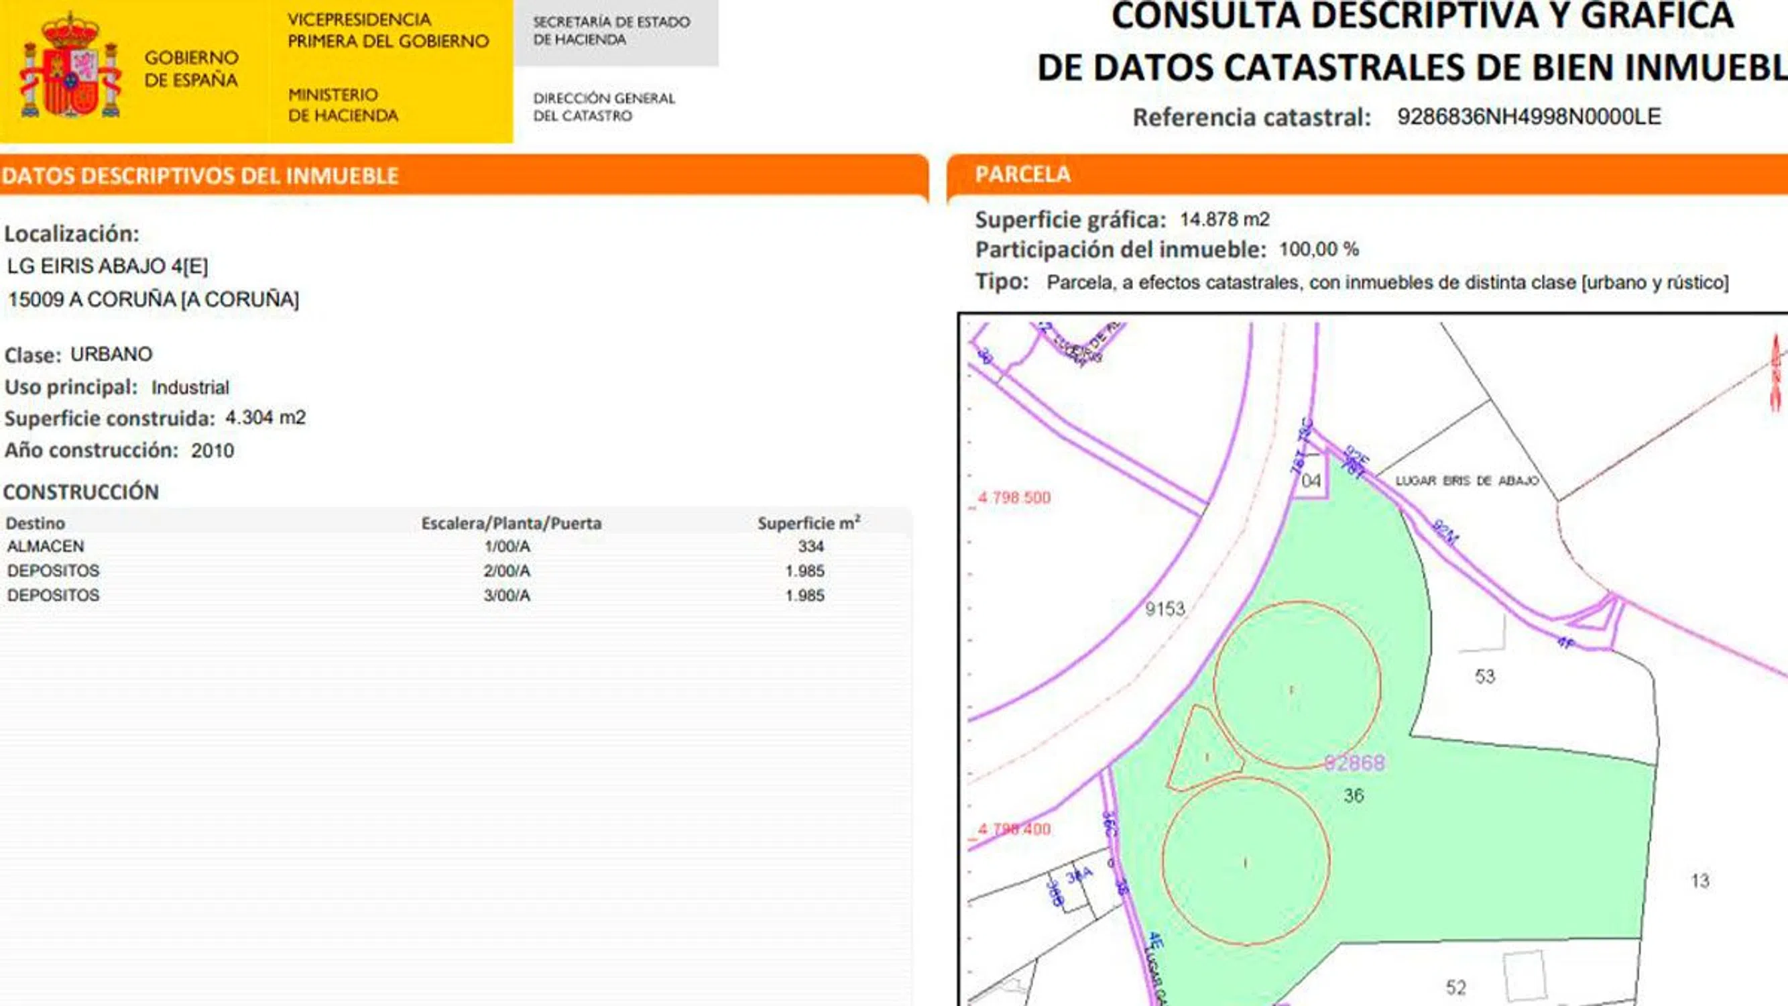Click the upper circular deposit on map
Viewport: 1788px width, 1006px height.
click(1296, 685)
